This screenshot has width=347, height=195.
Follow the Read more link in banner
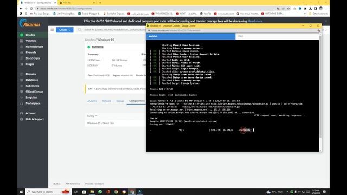(x=255, y=21)
